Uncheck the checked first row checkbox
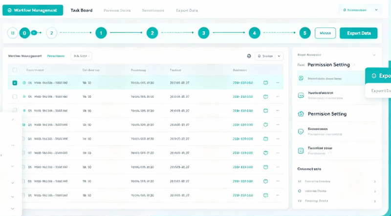 click(15, 83)
